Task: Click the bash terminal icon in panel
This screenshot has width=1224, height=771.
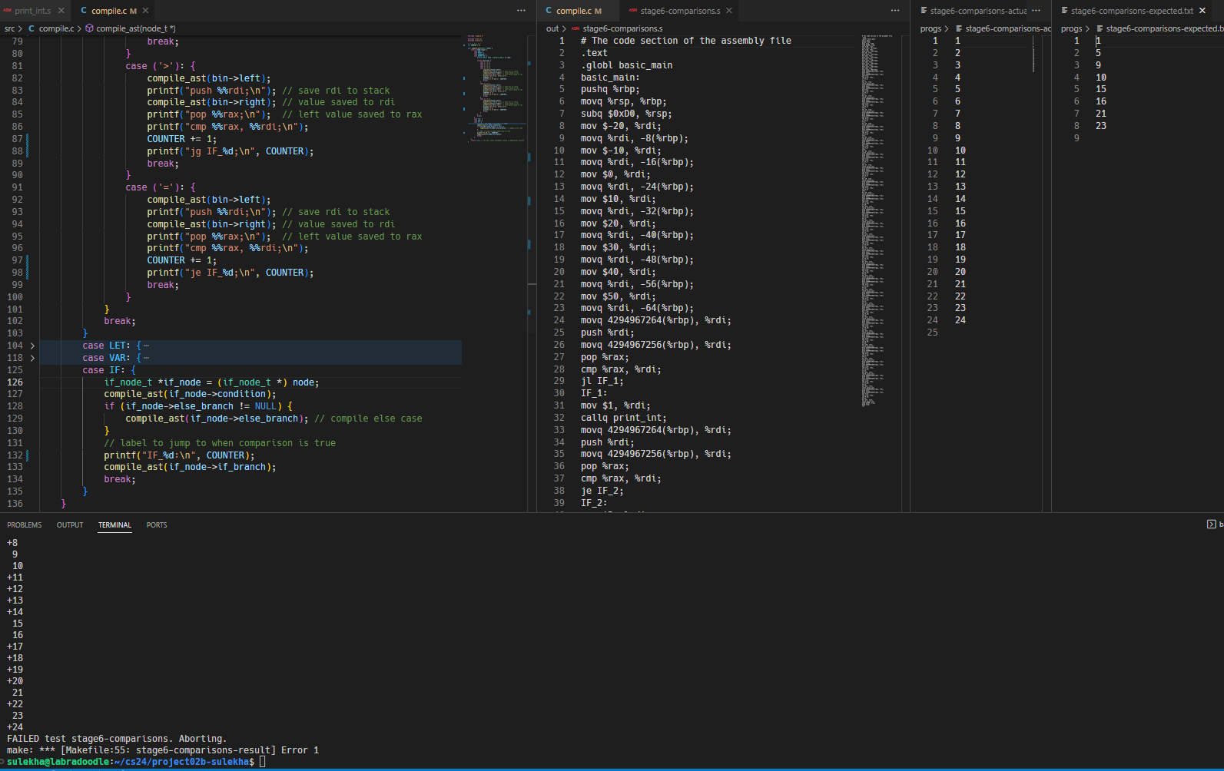Action: [1212, 524]
